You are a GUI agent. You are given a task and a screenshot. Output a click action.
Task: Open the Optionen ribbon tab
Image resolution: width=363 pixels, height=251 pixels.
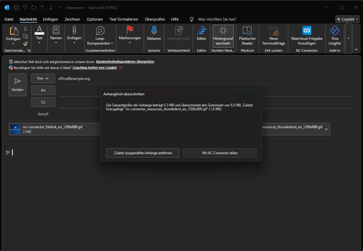click(x=95, y=19)
